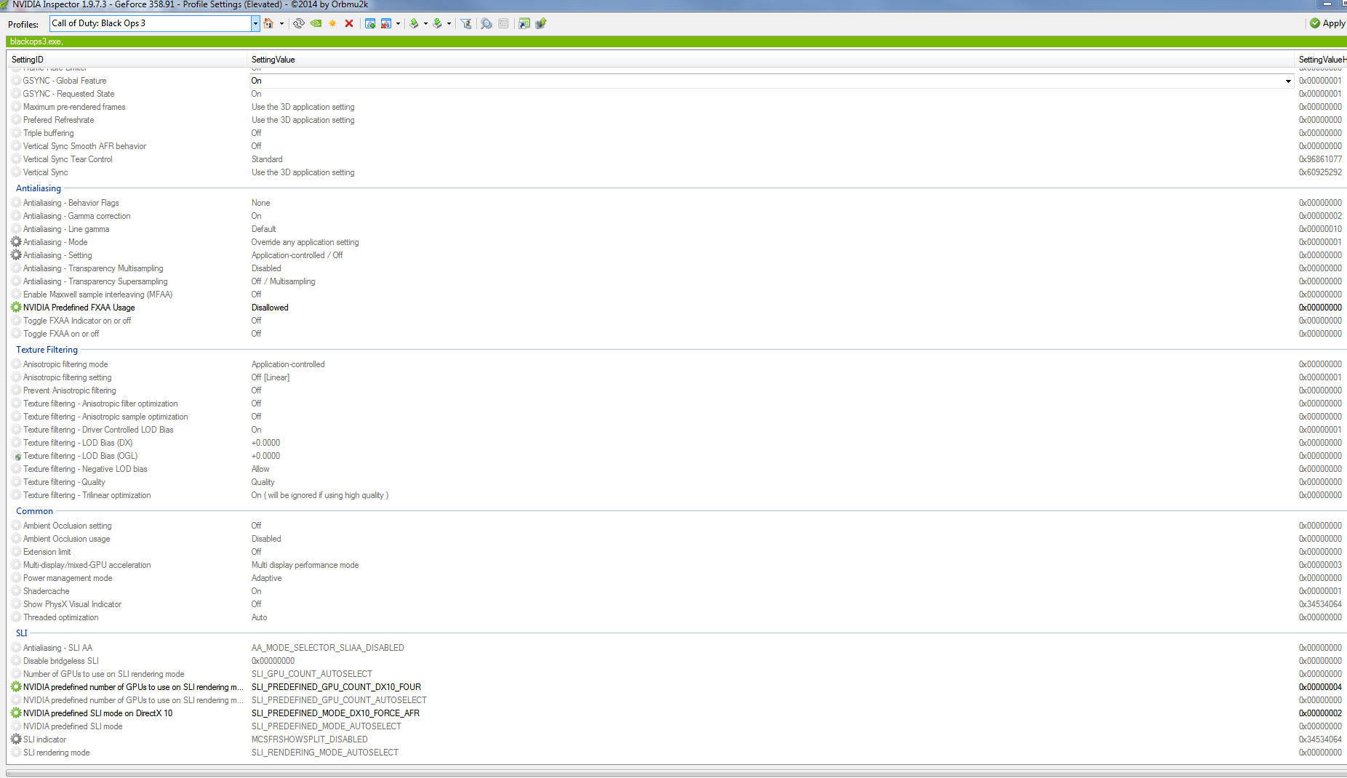Image resolution: width=1347 pixels, height=778 pixels.
Task: Select Antialiasing - Behavior Flags row
Action: click(676, 203)
